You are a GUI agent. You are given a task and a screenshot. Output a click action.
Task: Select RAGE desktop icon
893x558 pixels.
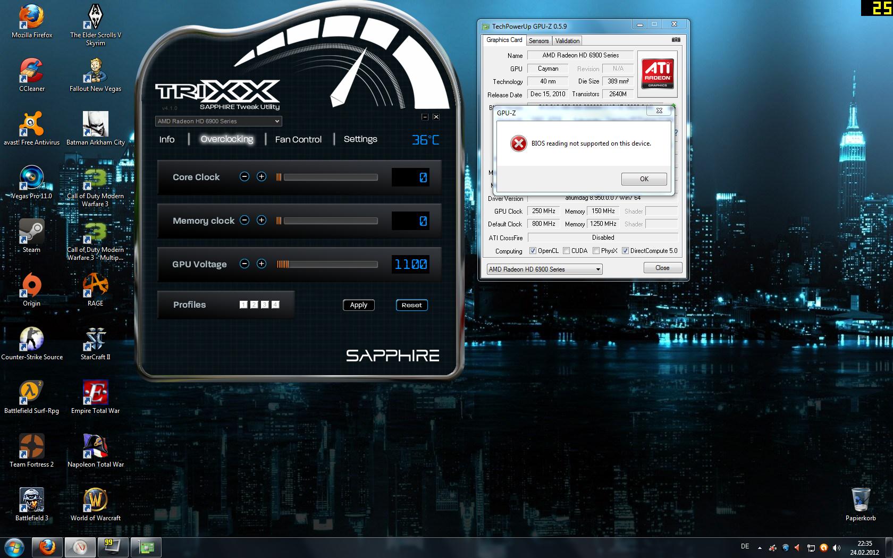point(96,290)
